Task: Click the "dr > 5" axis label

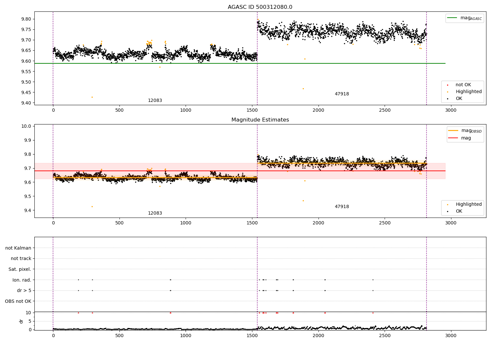Action: (x=24, y=290)
